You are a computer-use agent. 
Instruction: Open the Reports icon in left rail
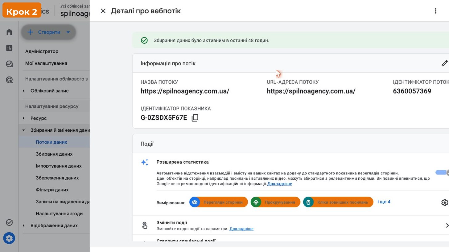tap(9, 48)
